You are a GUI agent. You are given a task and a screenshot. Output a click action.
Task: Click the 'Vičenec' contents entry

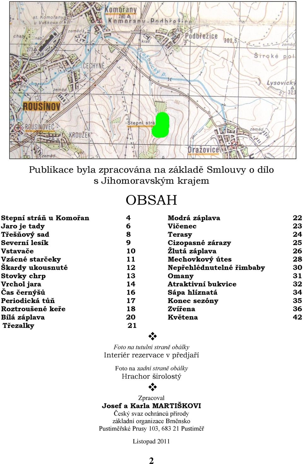point(182,226)
